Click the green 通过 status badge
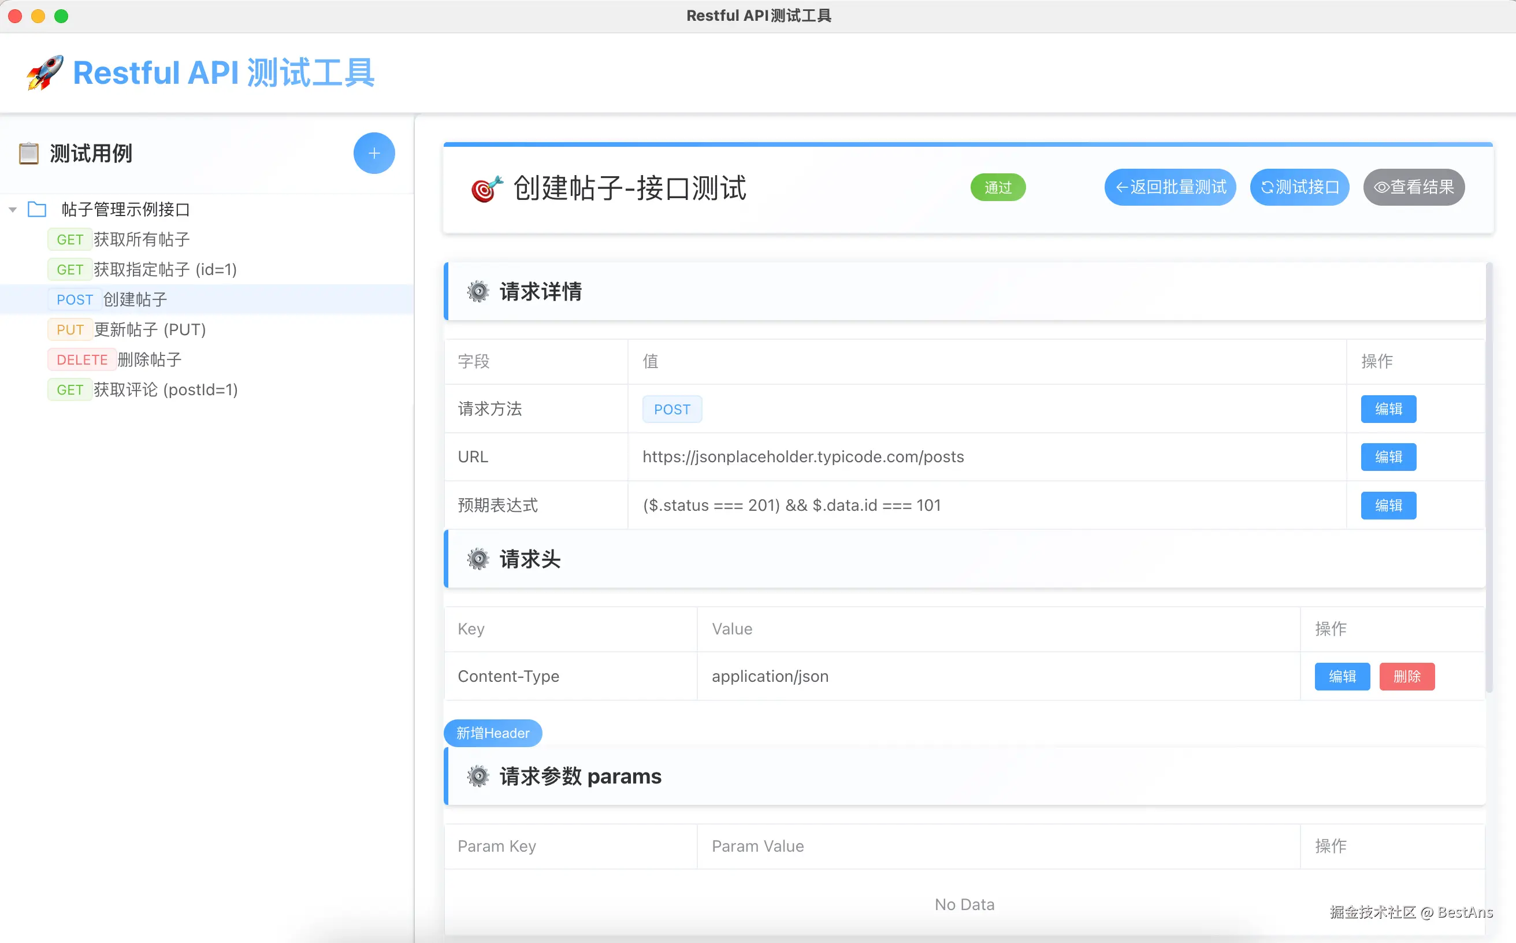The height and width of the screenshot is (943, 1516). click(x=997, y=187)
